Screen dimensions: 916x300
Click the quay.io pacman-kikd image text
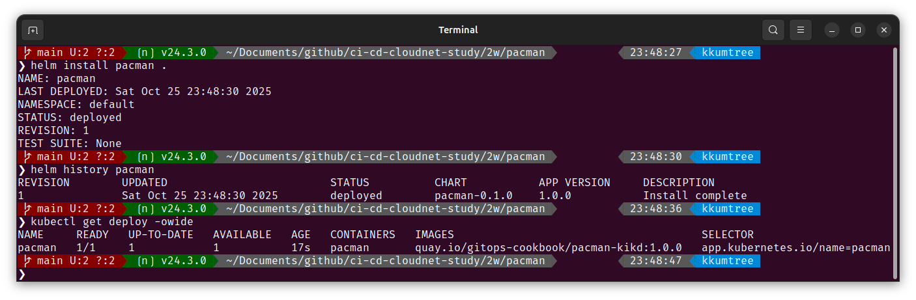point(549,248)
